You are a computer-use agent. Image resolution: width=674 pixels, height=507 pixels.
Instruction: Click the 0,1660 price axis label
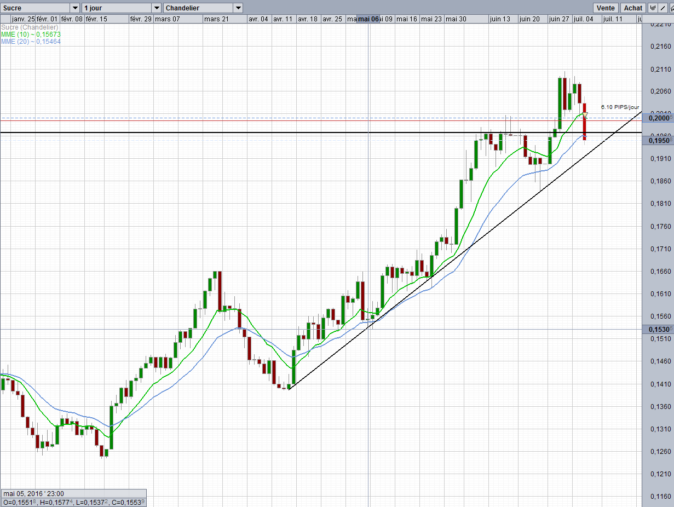pyautogui.click(x=660, y=271)
